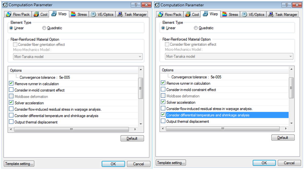Screen dimensions: 304x170
Task: Enable differential temperature and shrinkage, left window
Action: coord(11,115)
